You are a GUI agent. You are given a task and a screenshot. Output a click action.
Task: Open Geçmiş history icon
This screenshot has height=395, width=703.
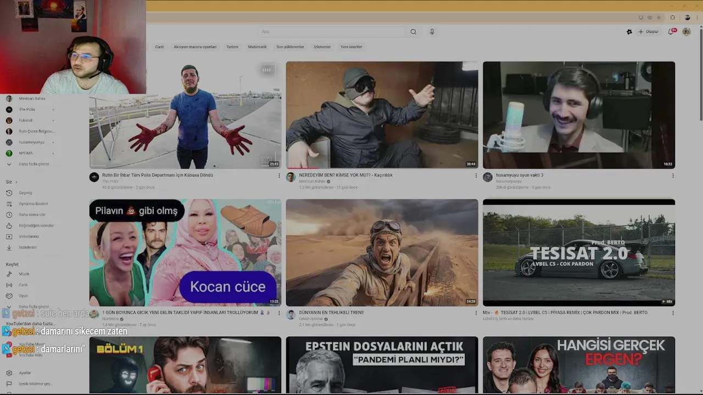point(9,193)
